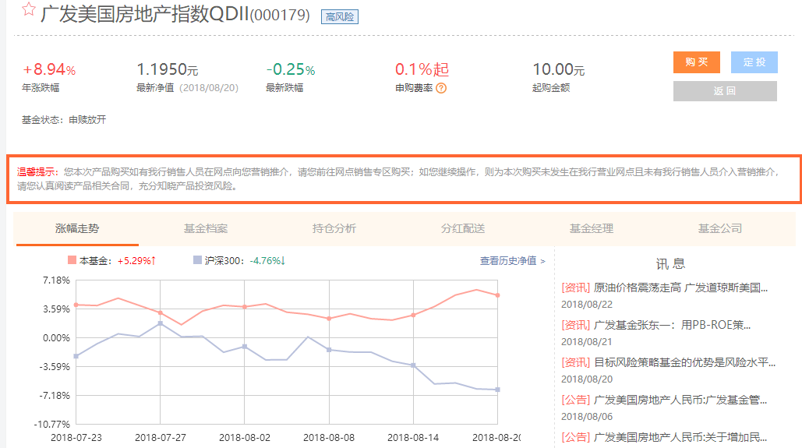Click the 1.1950元 latest net value
802x448 pixels.
click(168, 69)
